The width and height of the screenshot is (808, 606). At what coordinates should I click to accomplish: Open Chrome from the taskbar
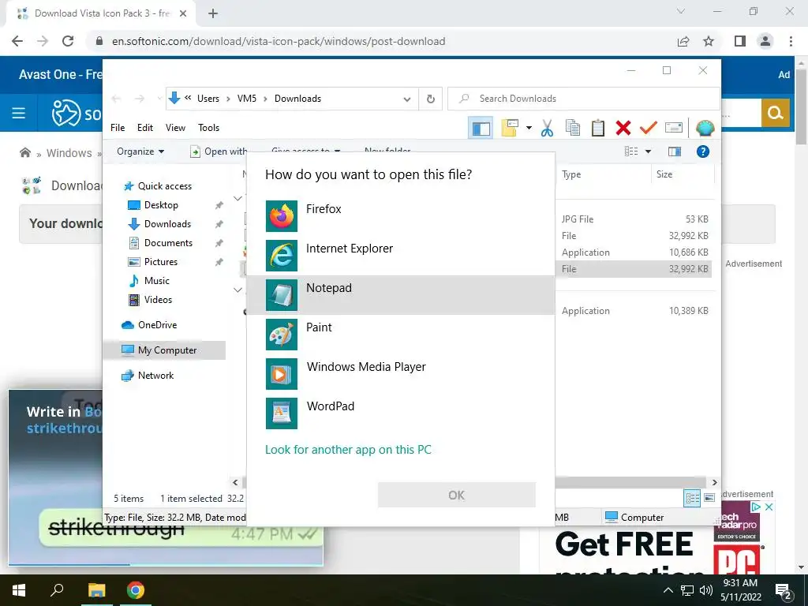(x=136, y=590)
